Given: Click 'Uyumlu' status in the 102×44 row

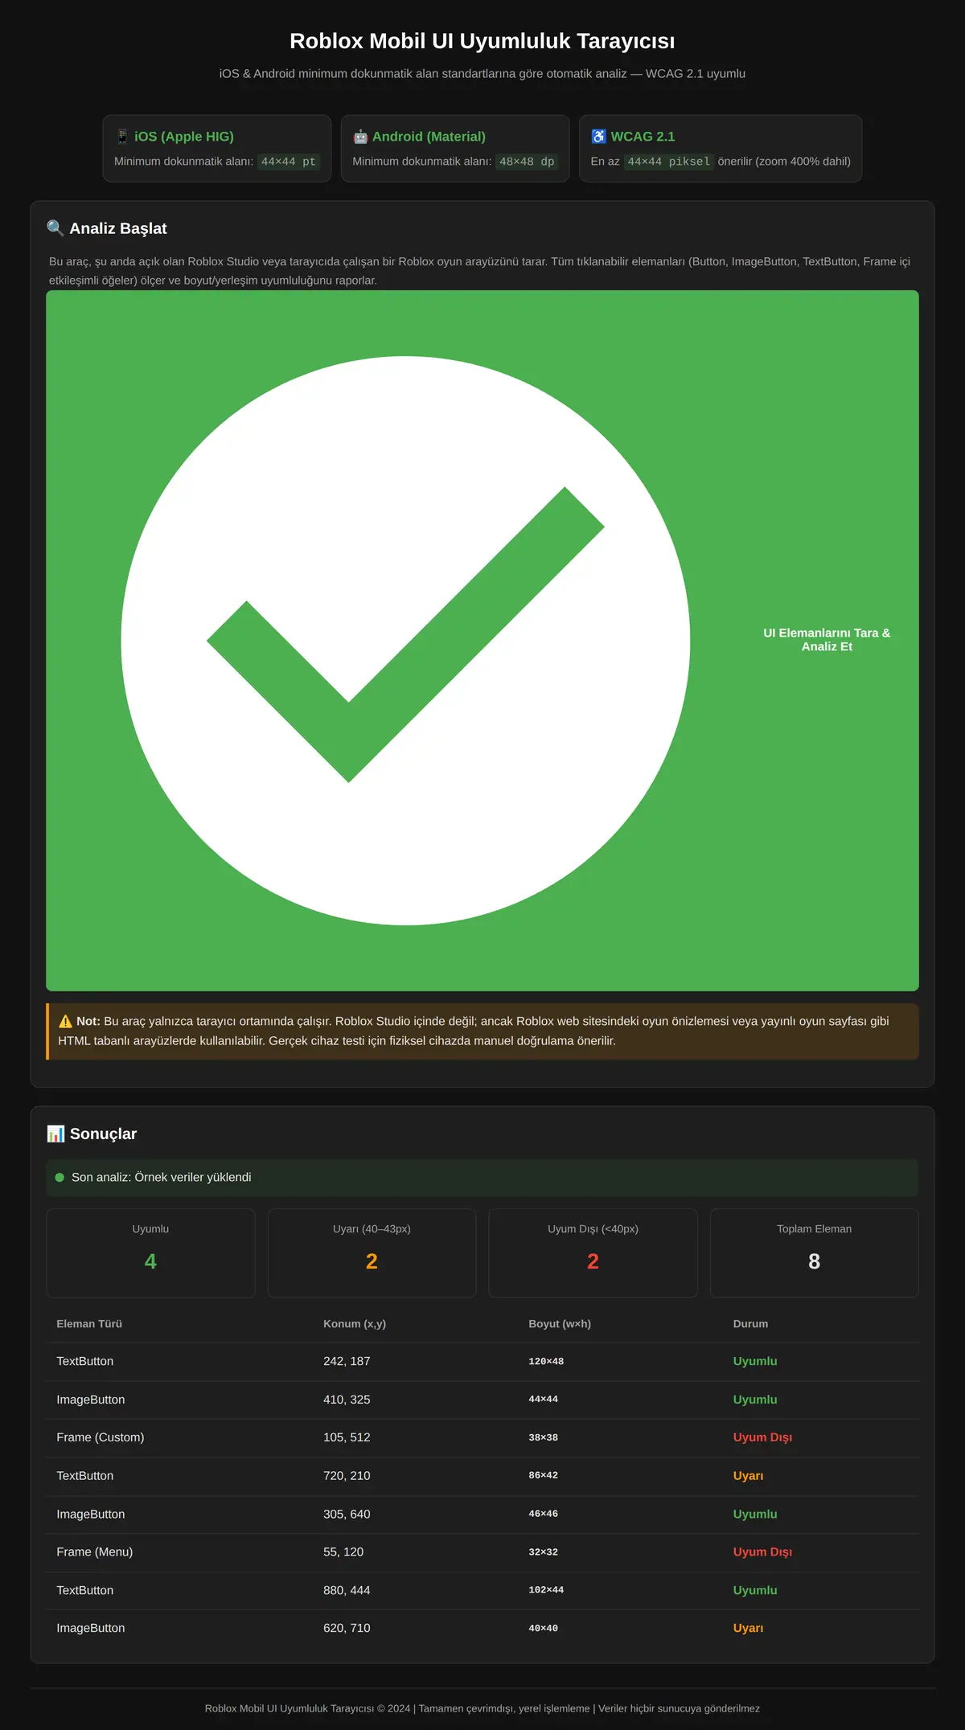Looking at the screenshot, I should (x=755, y=1590).
